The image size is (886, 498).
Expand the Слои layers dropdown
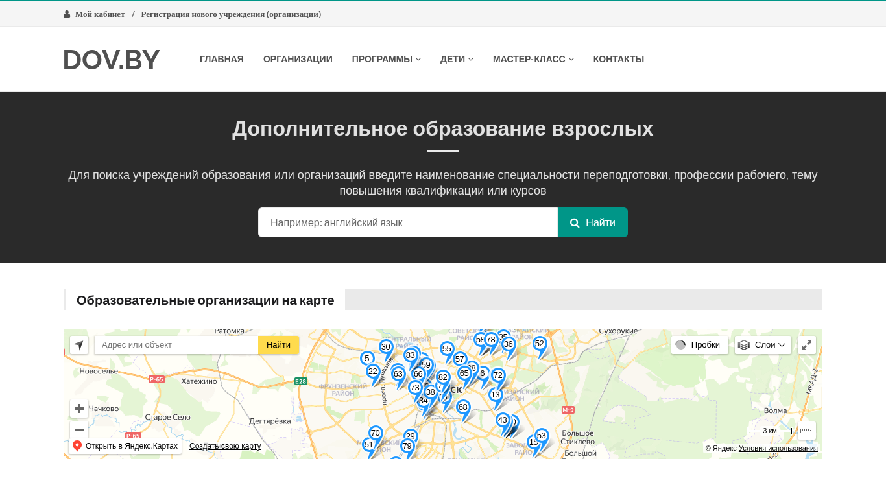coord(763,345)
